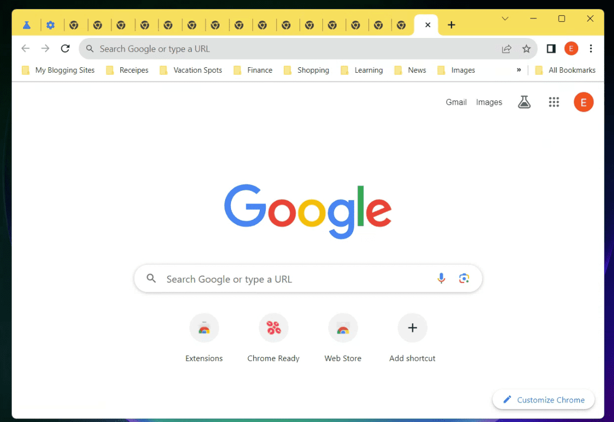Open Learning bookmark folder
The width and height of the screenshot is (614, 422).
[x=362, y=71]
